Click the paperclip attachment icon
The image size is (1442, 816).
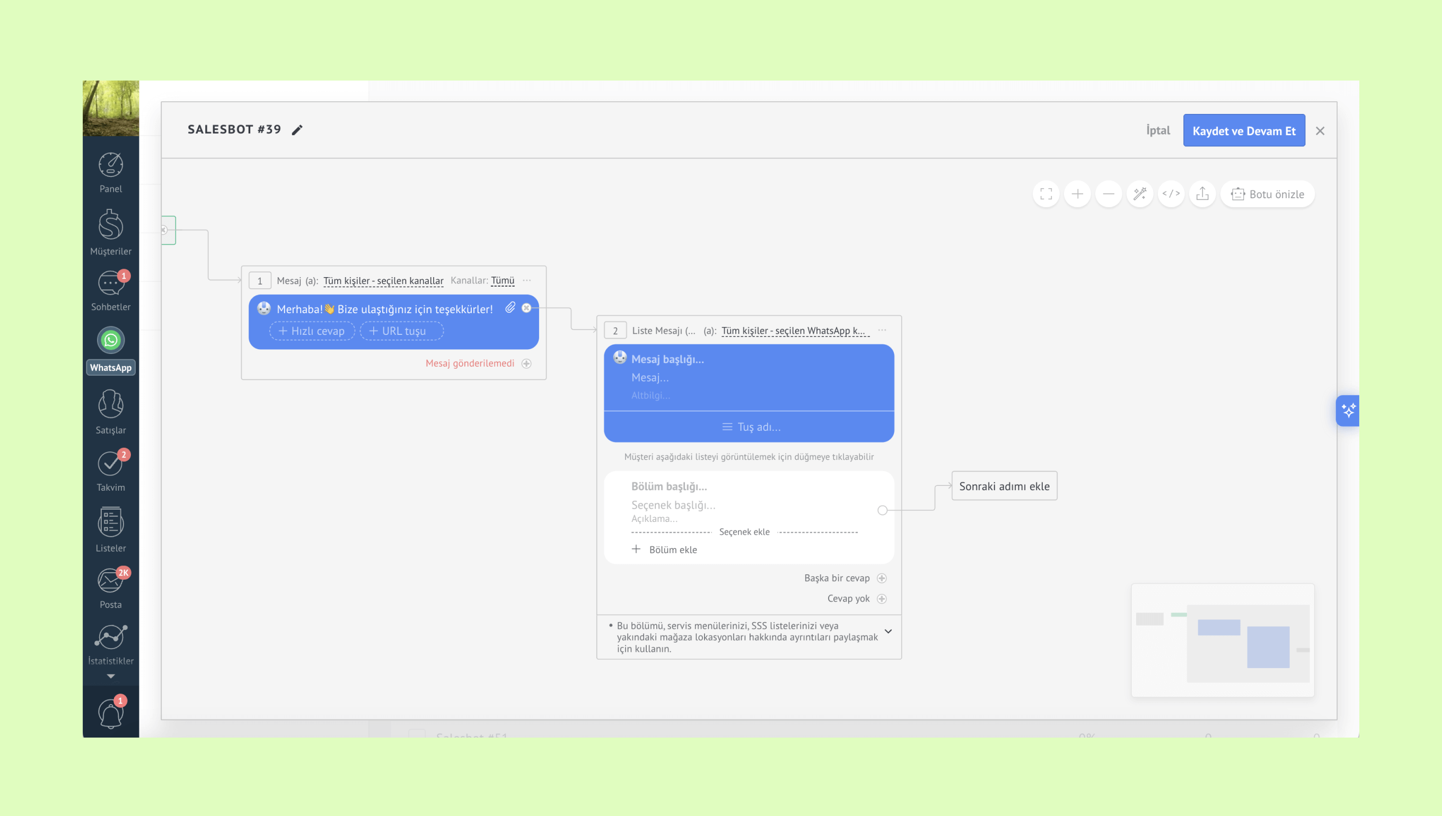click(x=509, y=308)
